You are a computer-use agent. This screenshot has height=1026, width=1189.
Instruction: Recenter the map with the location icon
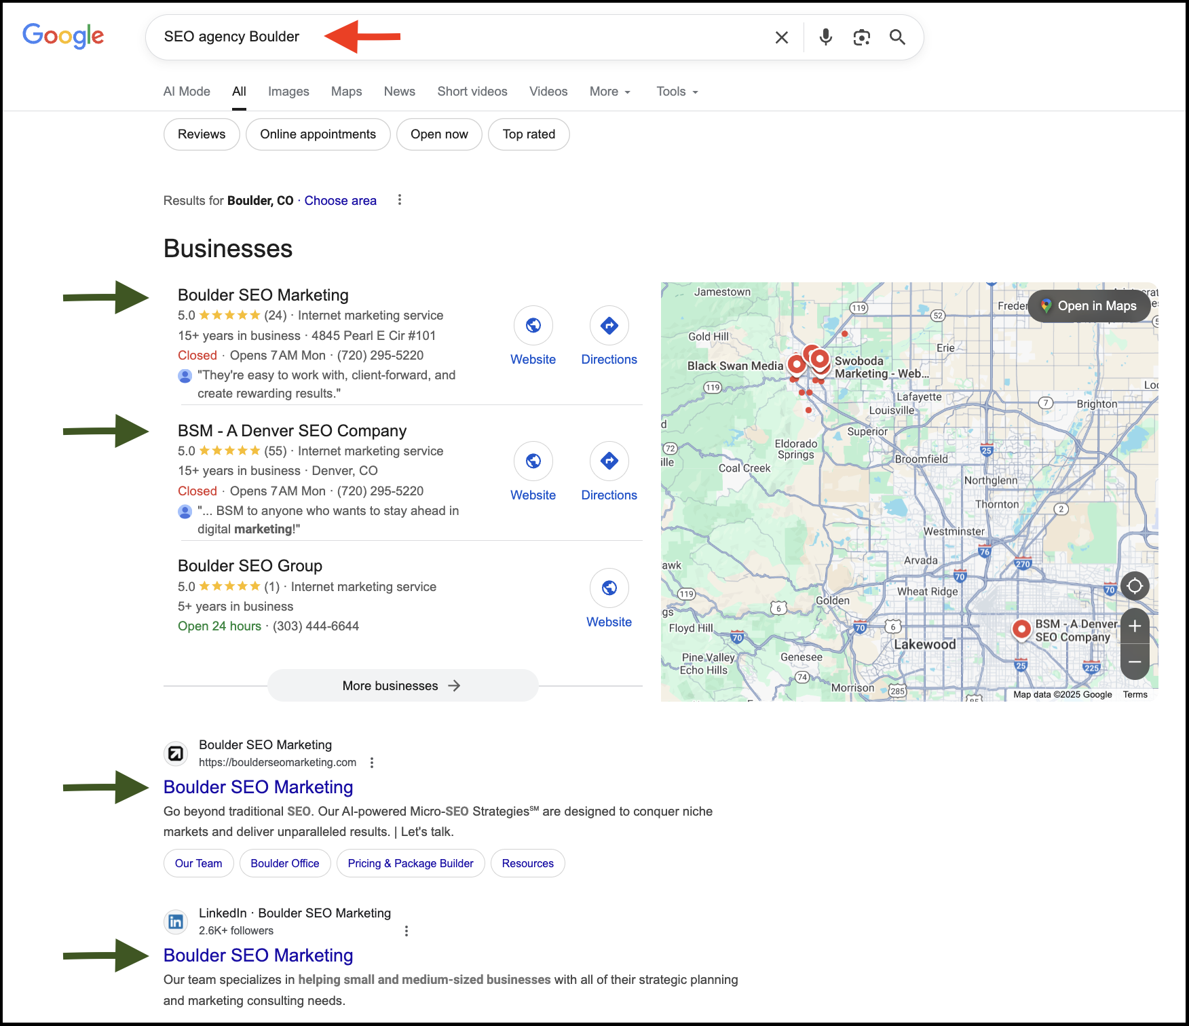(1134, 586)
